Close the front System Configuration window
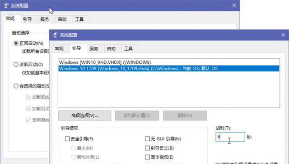Screen dimensions: 289x164 (283, 35)
